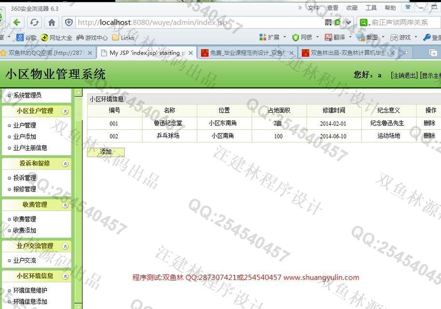Open 网址大全 bookmark
Image resolution: width=441 pixels, height=309 pixels.
[x=56, y=37]
